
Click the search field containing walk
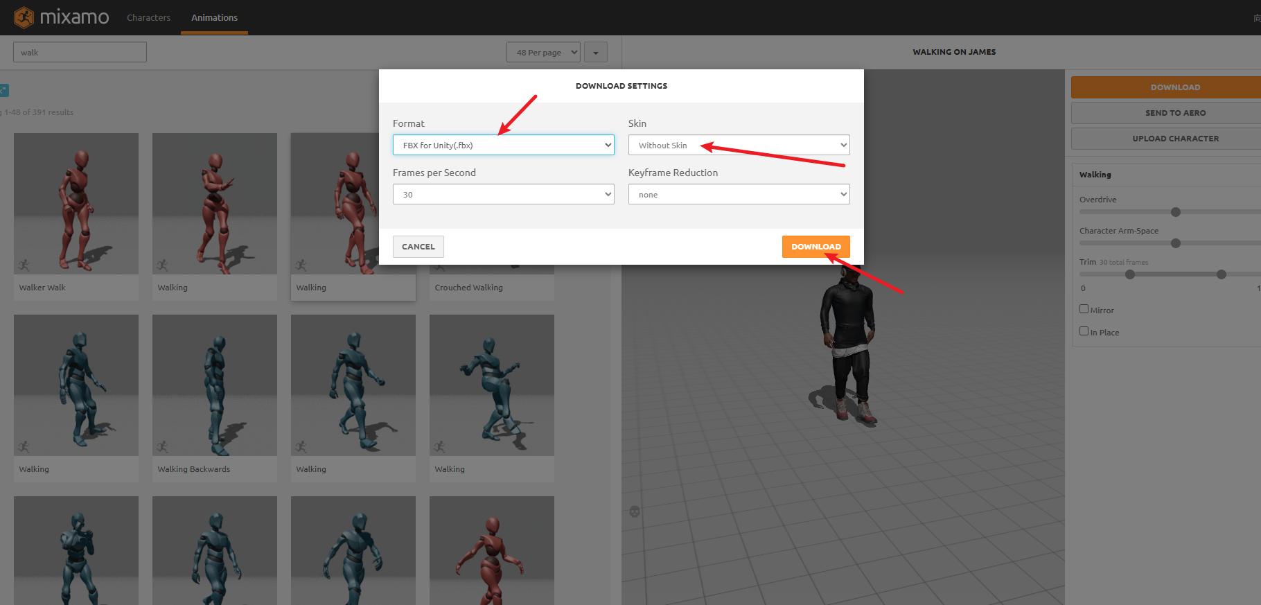(80, 52)
